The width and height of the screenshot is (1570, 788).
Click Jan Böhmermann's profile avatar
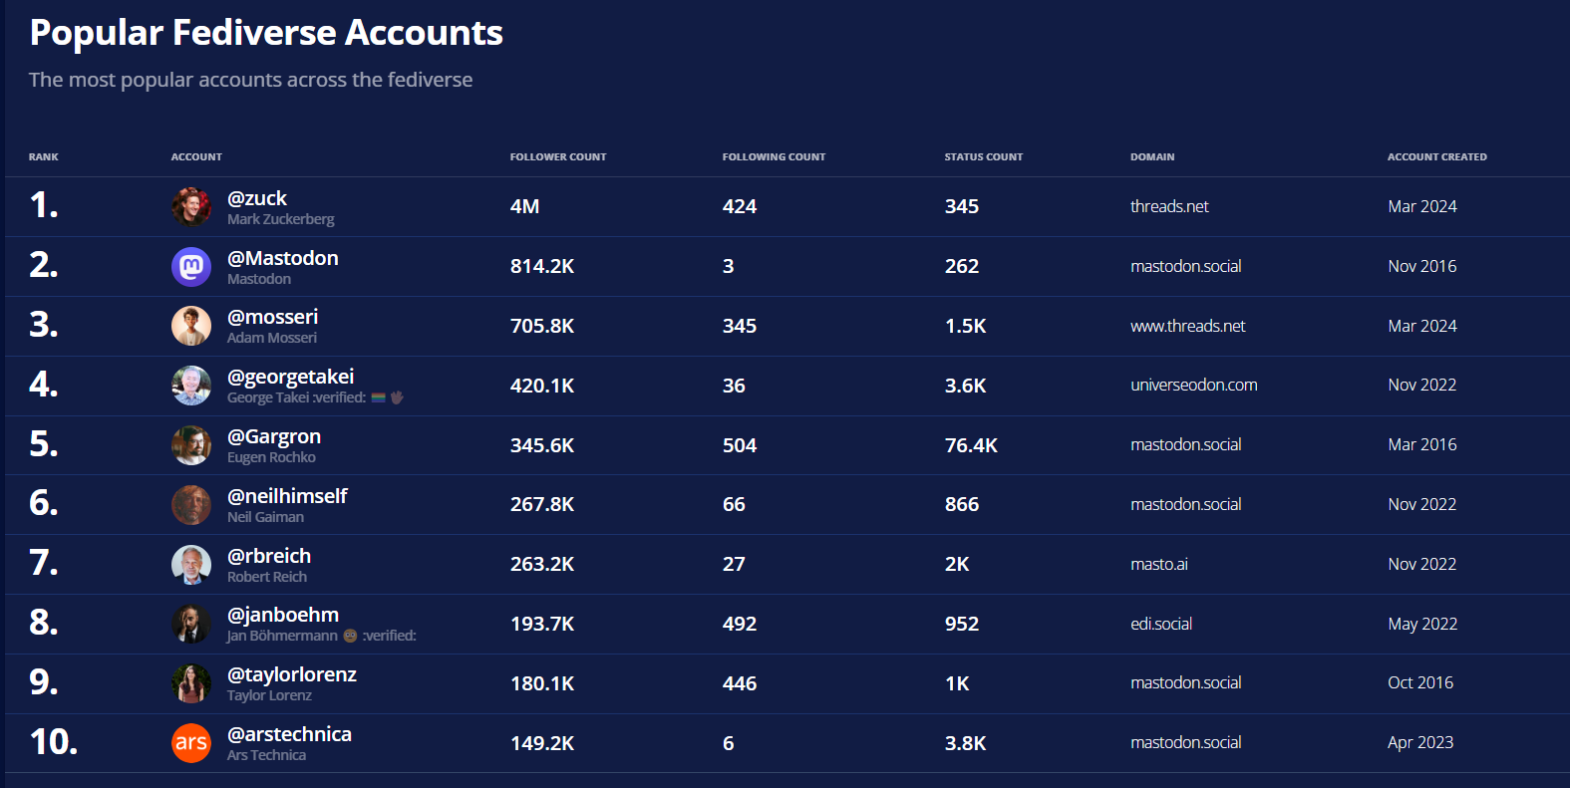point(190,625)
